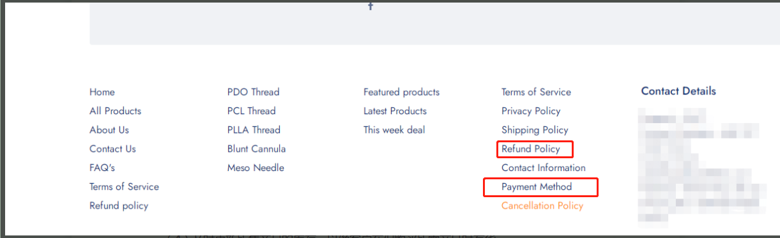This screenshot has width=780, height=238.
Task: Open the FAQ's page link
Action: coord(102,168)
